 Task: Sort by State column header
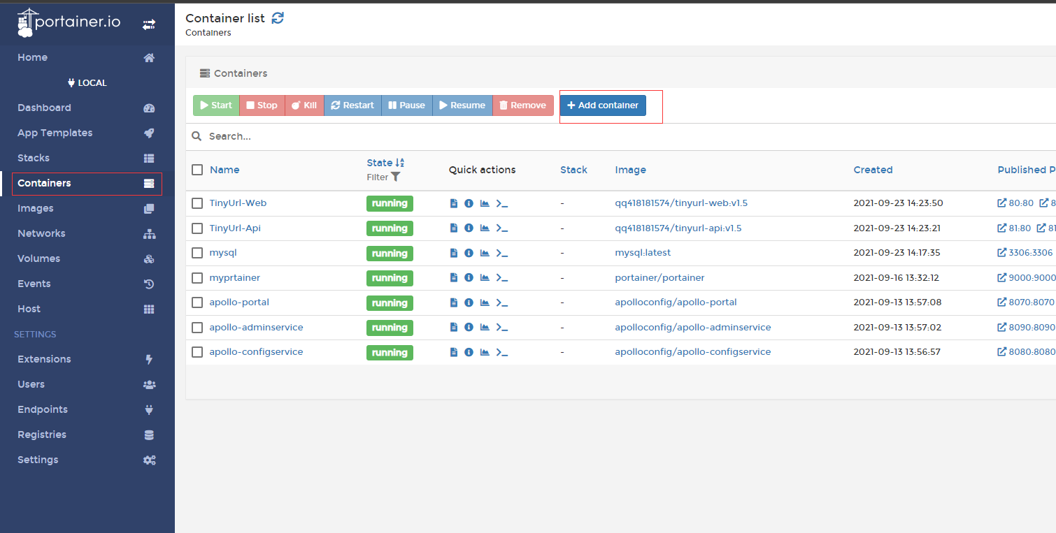pos(385,163)
